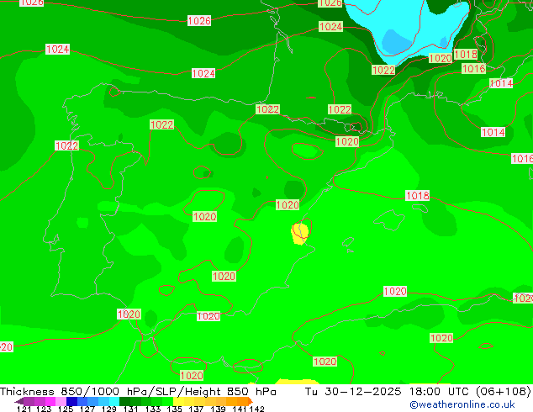Click the map title 'Thickness 850/1000 hPa/SLP/Height 850 hPa'

138,392
